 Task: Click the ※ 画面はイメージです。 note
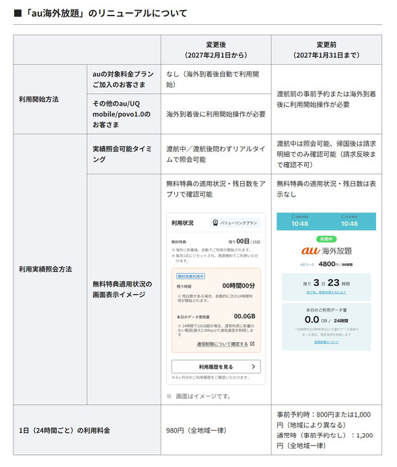pos(199,396)
